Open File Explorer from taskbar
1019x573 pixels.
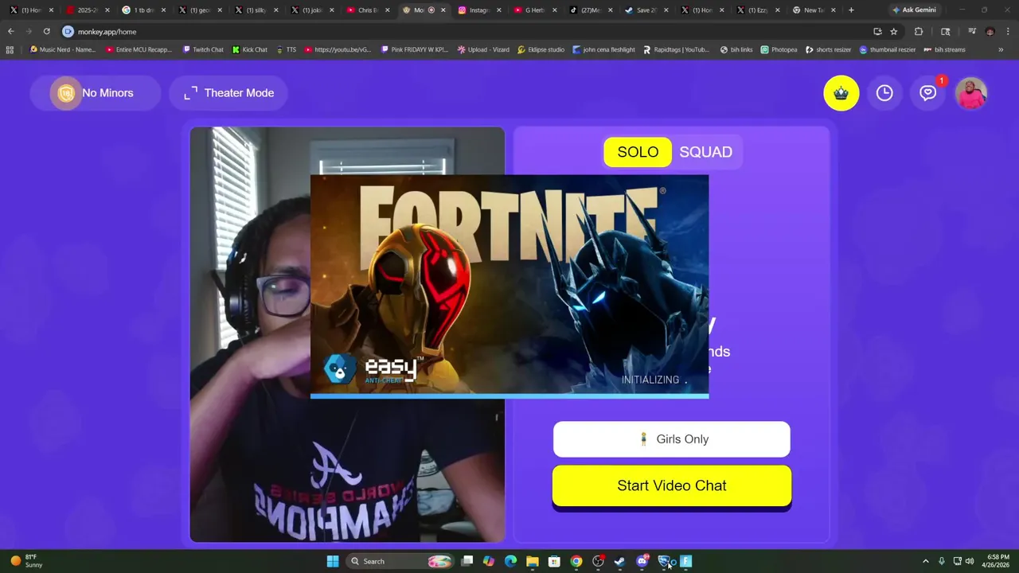click(532, 561)
